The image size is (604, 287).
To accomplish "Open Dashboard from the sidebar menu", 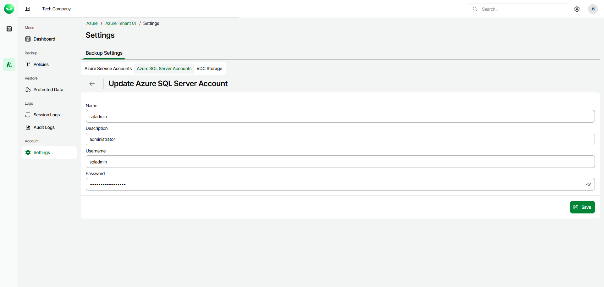I will click(44, 39).
